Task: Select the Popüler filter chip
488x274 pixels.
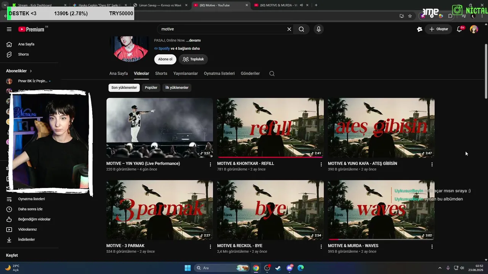Action: tap(151, 88)
